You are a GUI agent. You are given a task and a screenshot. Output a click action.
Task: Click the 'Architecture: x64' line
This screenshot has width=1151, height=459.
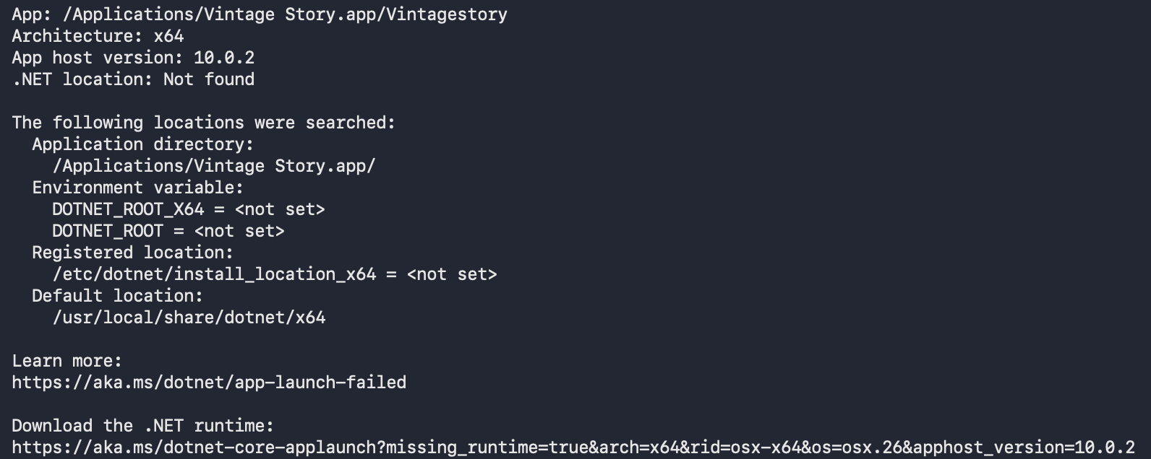pos(98,36)
